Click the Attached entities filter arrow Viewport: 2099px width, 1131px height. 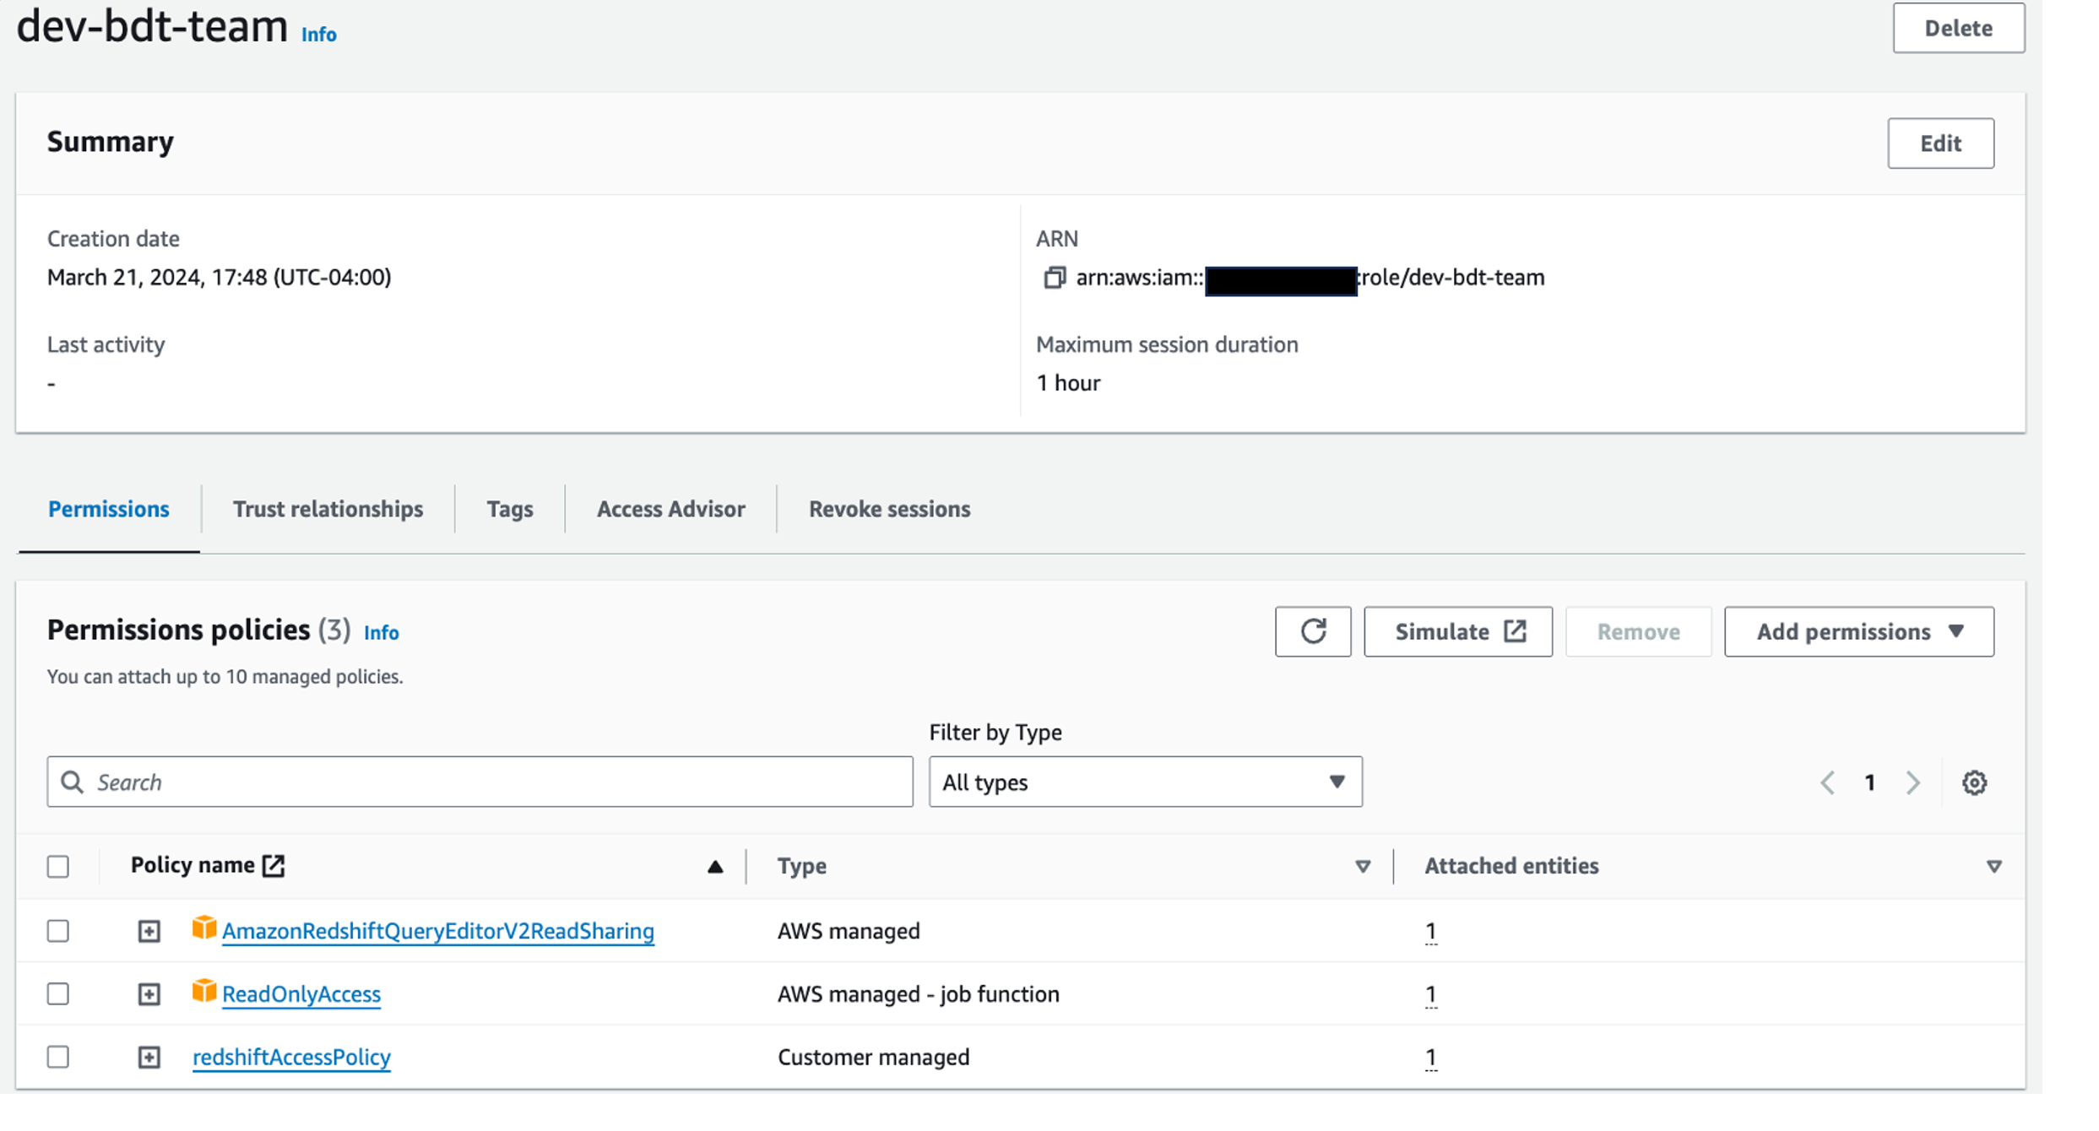pyautogui.click(x=1994, y=865)
